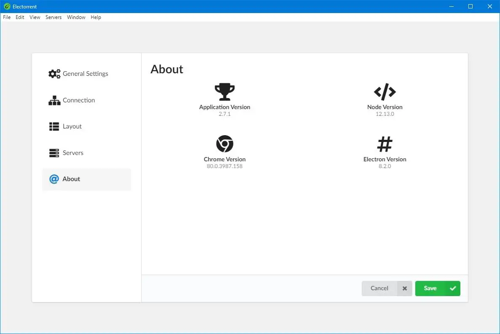The width and height of the screenshot is (500, 334).
Task: Click the About @ icon in sidebar
Action: [54, 179]
